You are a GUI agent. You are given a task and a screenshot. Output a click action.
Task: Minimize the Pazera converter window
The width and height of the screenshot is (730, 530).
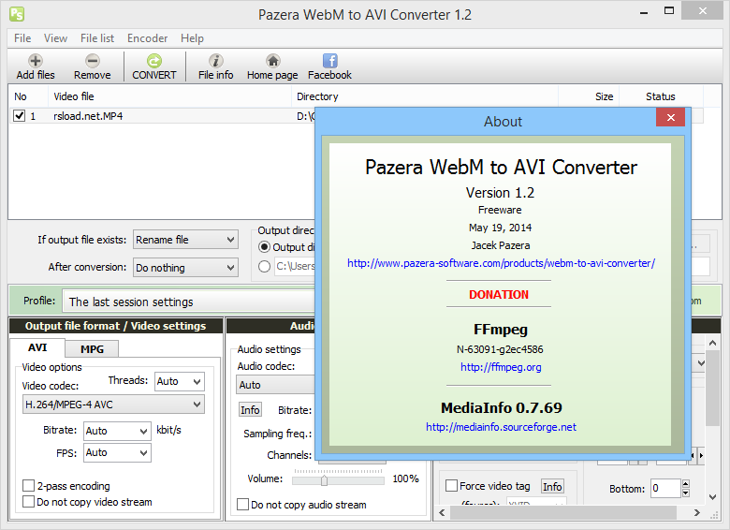(644, 11)
